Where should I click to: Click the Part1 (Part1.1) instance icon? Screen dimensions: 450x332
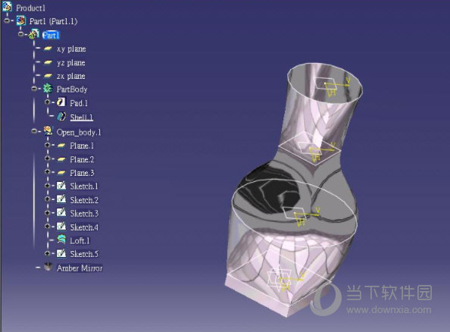[21, 20]
